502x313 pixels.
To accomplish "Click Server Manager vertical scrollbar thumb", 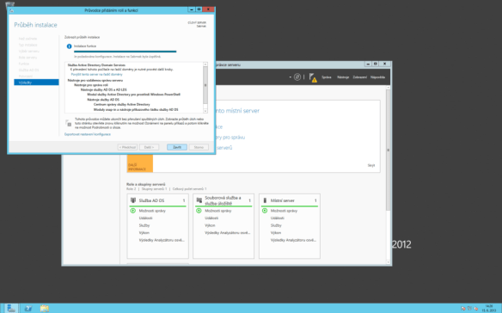I will pyautogui.click(x=388, y=150).
